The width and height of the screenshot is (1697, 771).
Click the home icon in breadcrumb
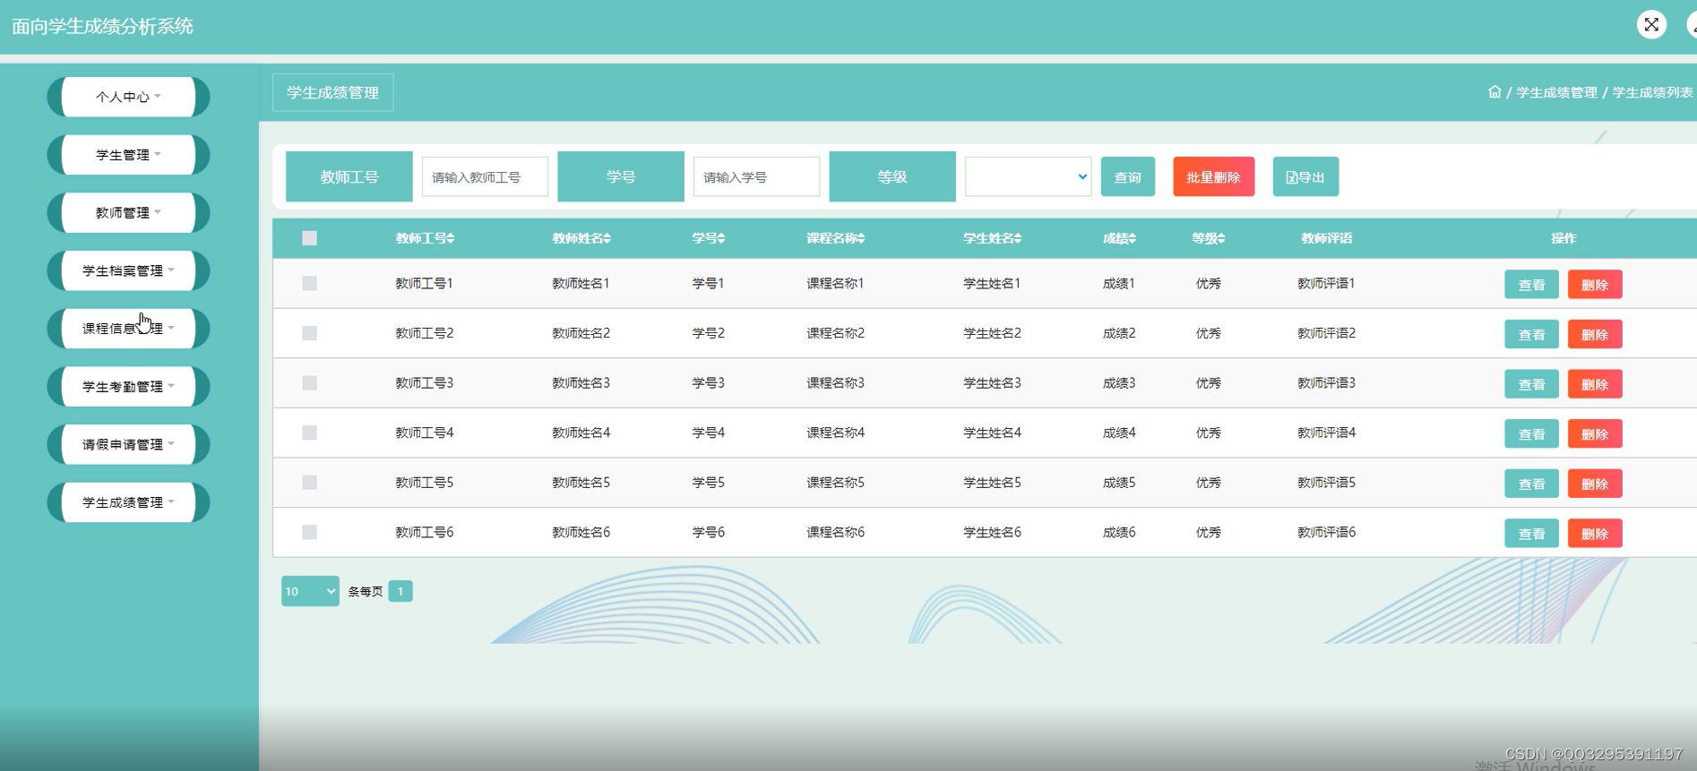click(1495, 91)
